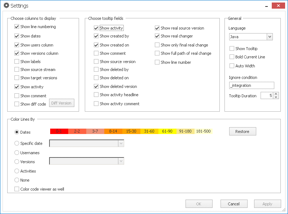Viewport: 288px width, 214px height.
Task: Click the Ignore condition text field
Action: [x=252, y=85]
